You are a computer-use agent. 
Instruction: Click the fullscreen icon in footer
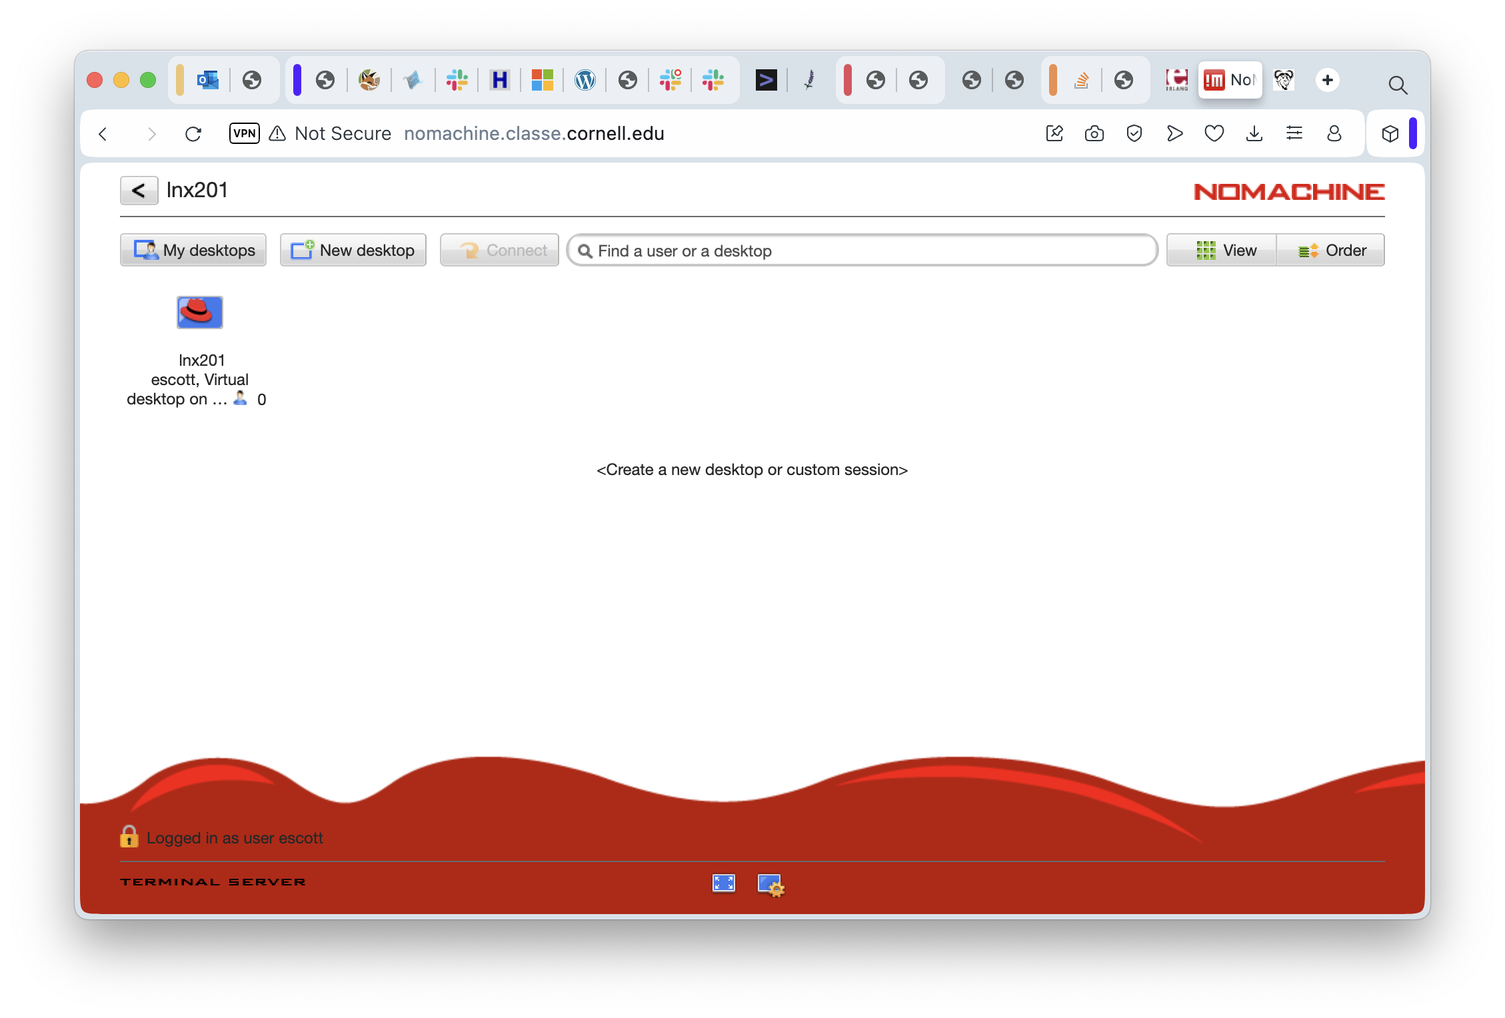pos(723,883)
